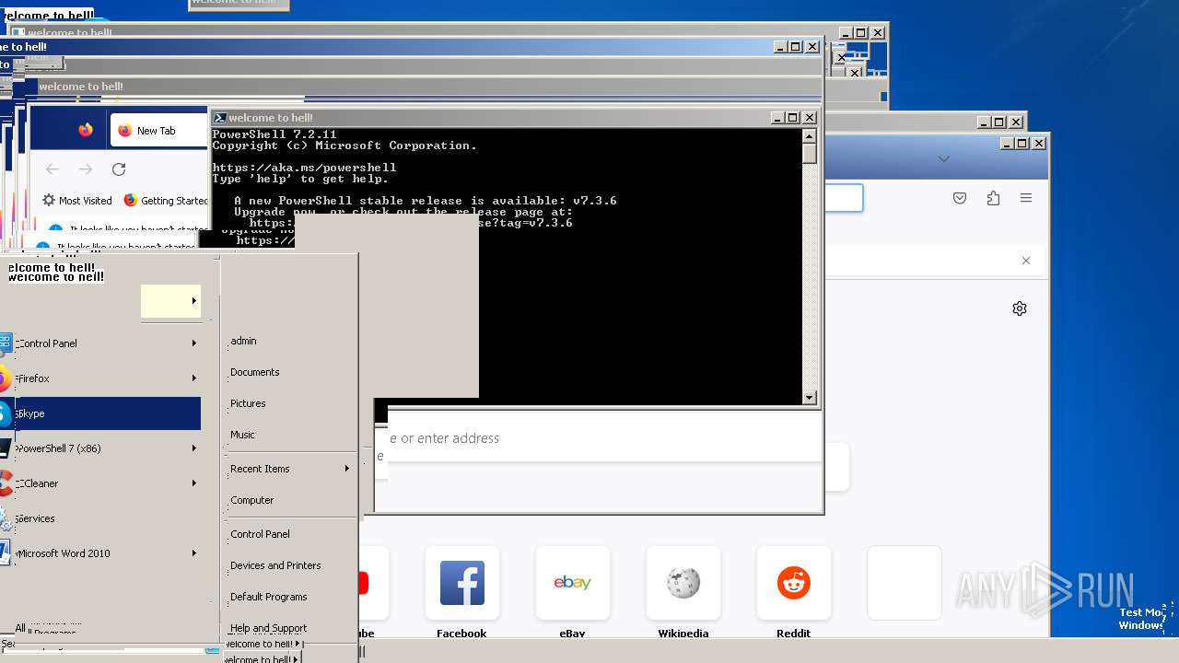The width and height of the screenshot is (1179, 663).
Task: Focus the URL field in right Firefox window
Action: [x=844, y=198]
